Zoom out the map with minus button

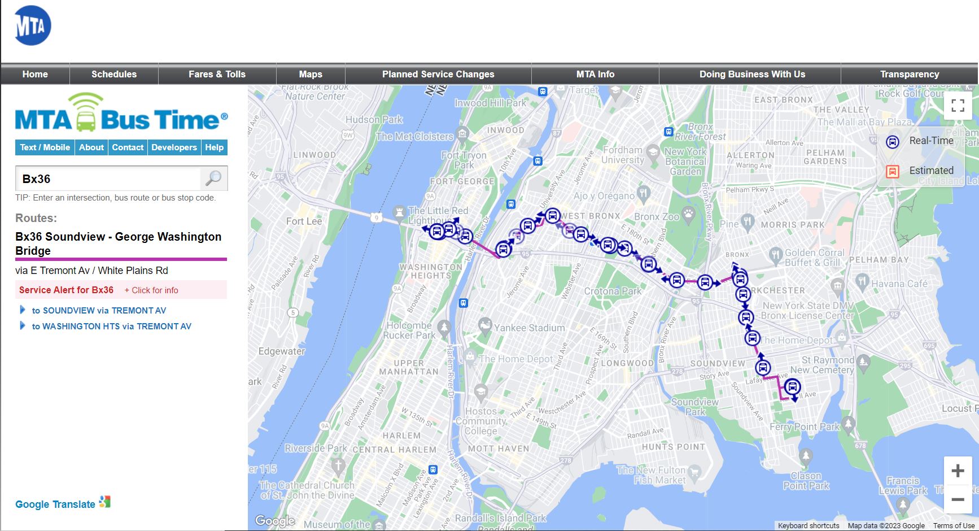(958, 499)
